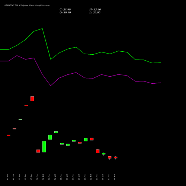Click the 12 Jan date axis label
Screen dimensions: 186x186
click(x=7, y=177)
